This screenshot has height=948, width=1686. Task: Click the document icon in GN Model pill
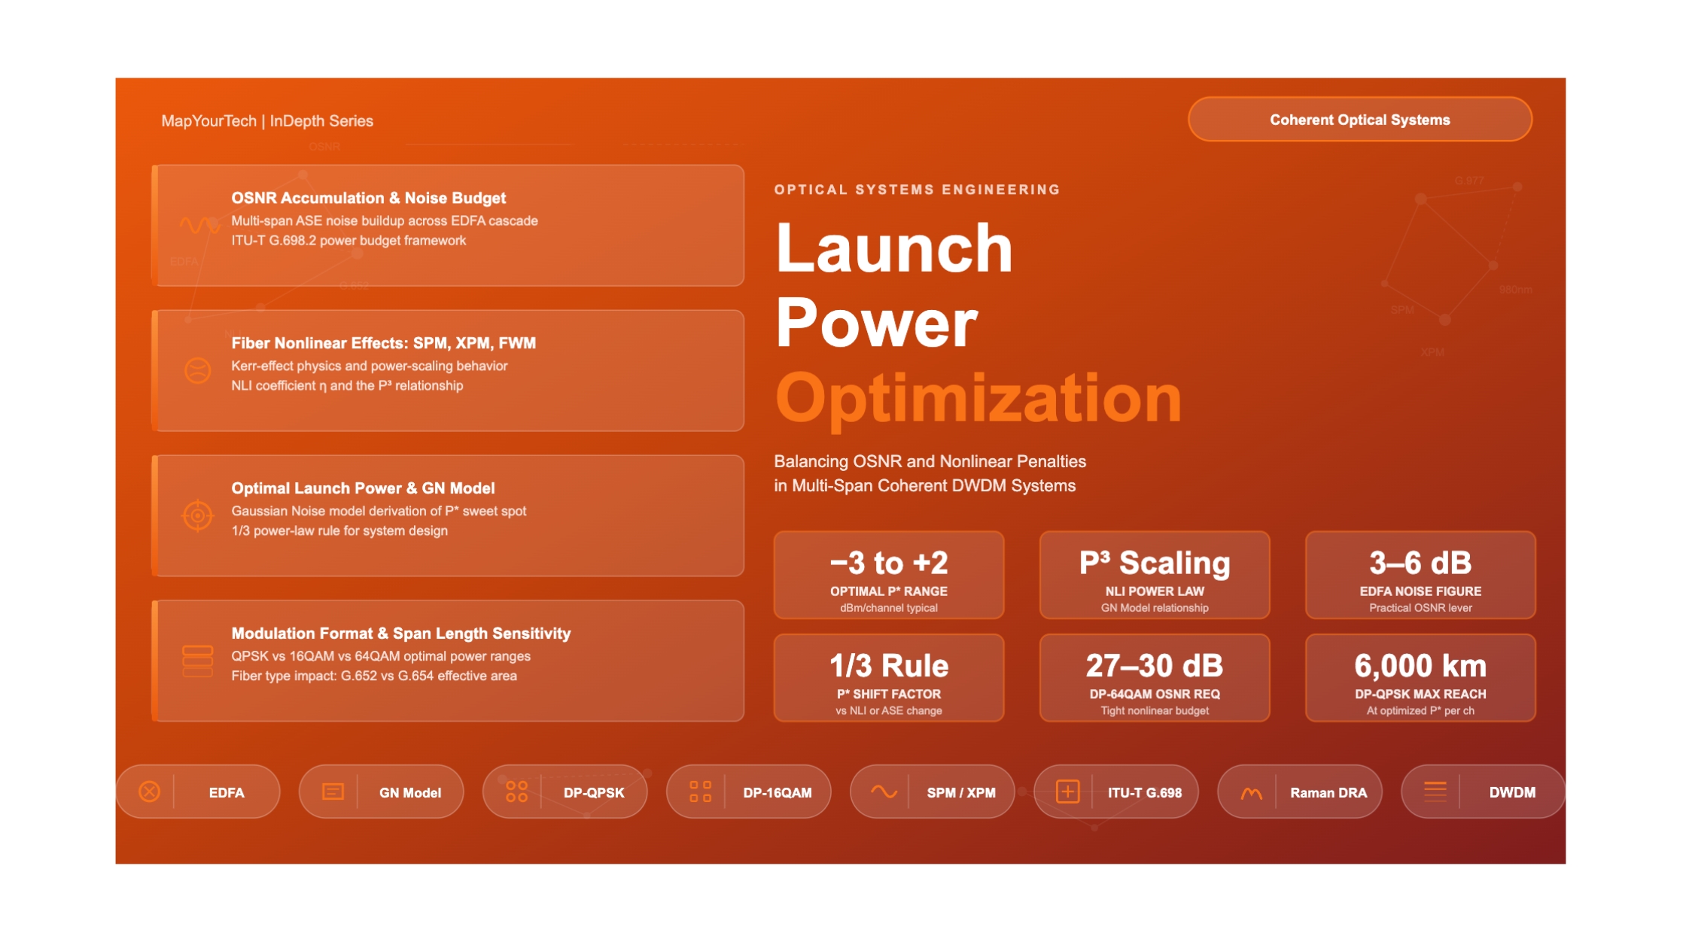click(x=333, y=792)
